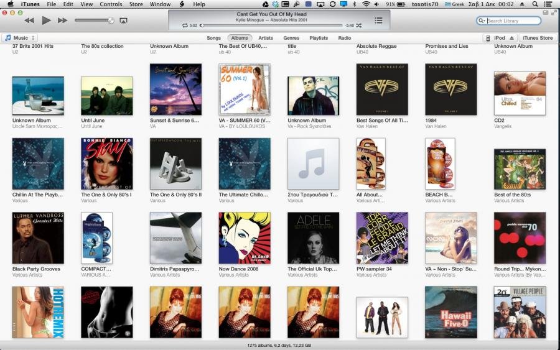Select the Albums tab

[240, 38]
